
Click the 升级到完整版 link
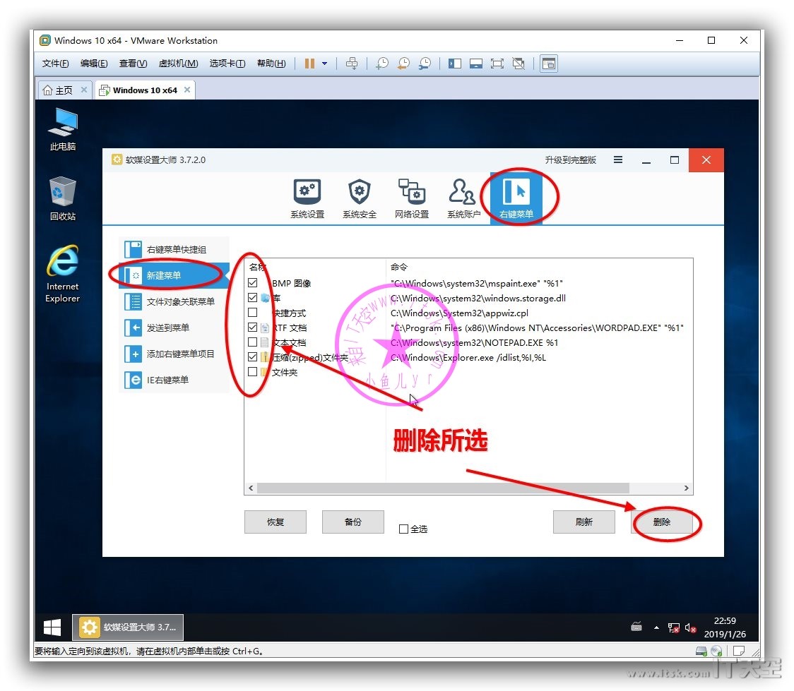click(x=570, y=160)
